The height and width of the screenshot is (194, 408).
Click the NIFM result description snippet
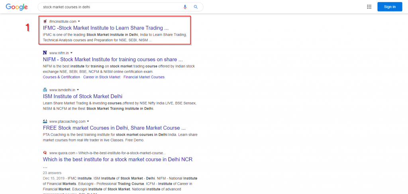(119, 69)
